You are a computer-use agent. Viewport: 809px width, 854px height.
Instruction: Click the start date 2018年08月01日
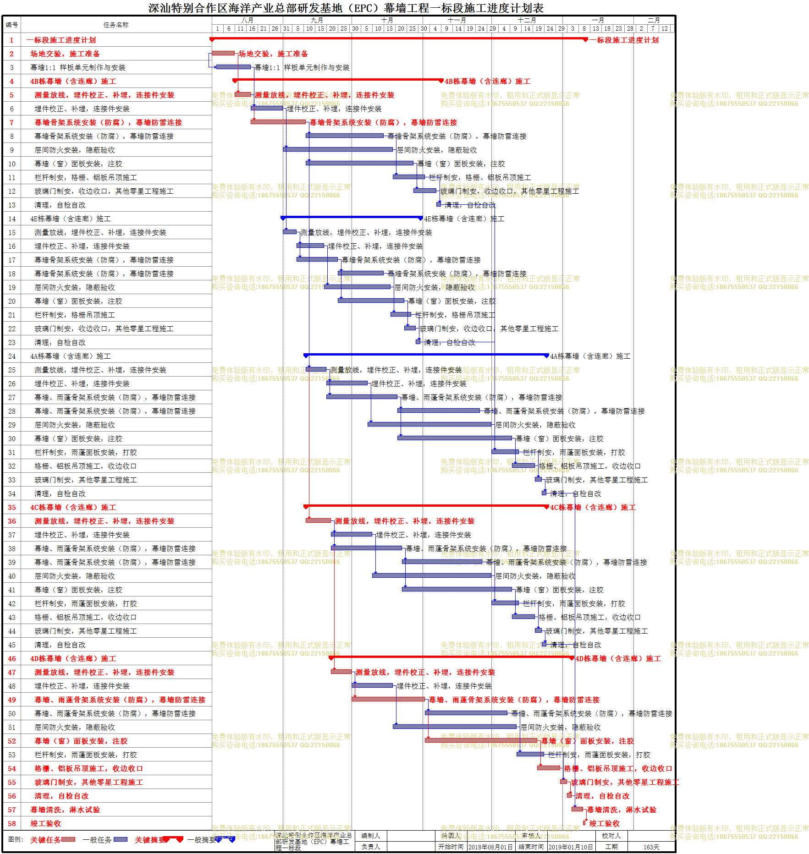click(x=491, y=847)
